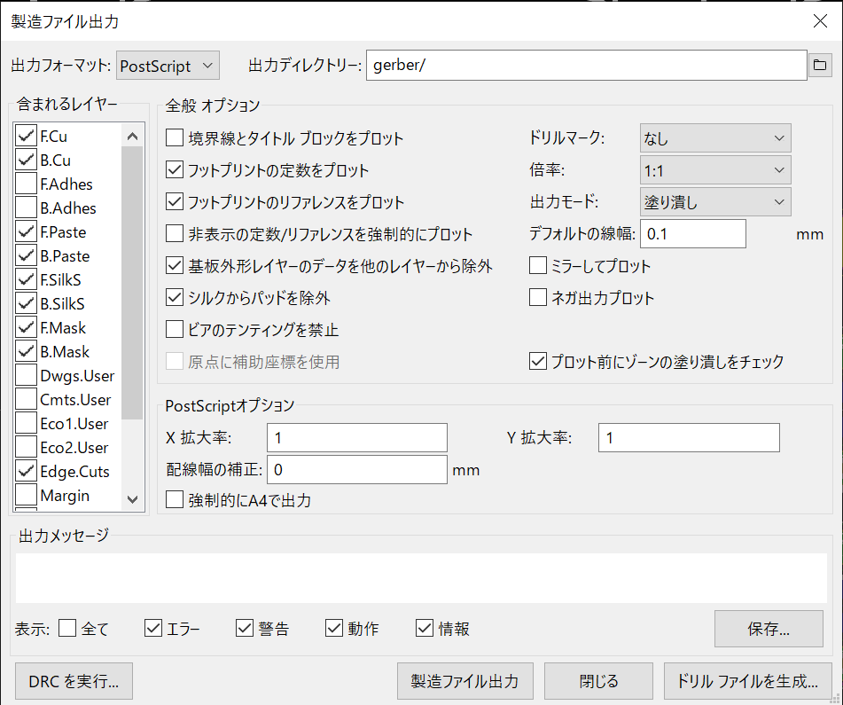Click the 製造ファイル出力 button
The height and width of the screenshot is (705, 843).
point(464,681)
